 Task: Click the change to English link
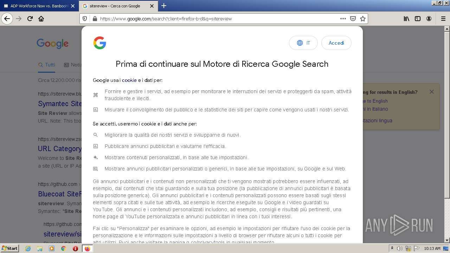coord(375,101)
